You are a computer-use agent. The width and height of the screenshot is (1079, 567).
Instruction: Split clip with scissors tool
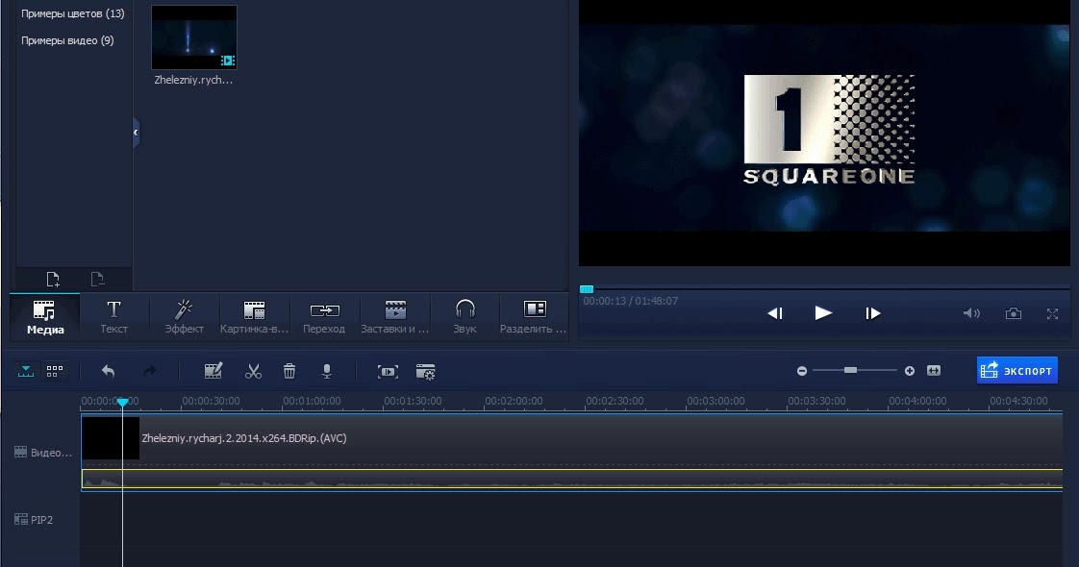pyautogui.click(x=253, y=371)
